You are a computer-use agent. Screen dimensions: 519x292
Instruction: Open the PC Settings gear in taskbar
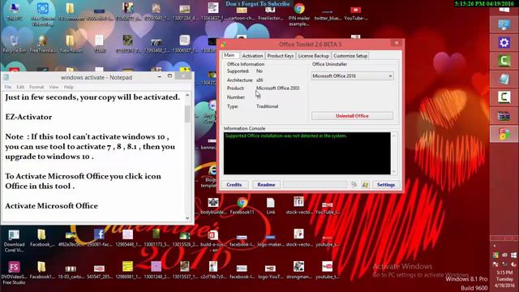coord(504,43)
